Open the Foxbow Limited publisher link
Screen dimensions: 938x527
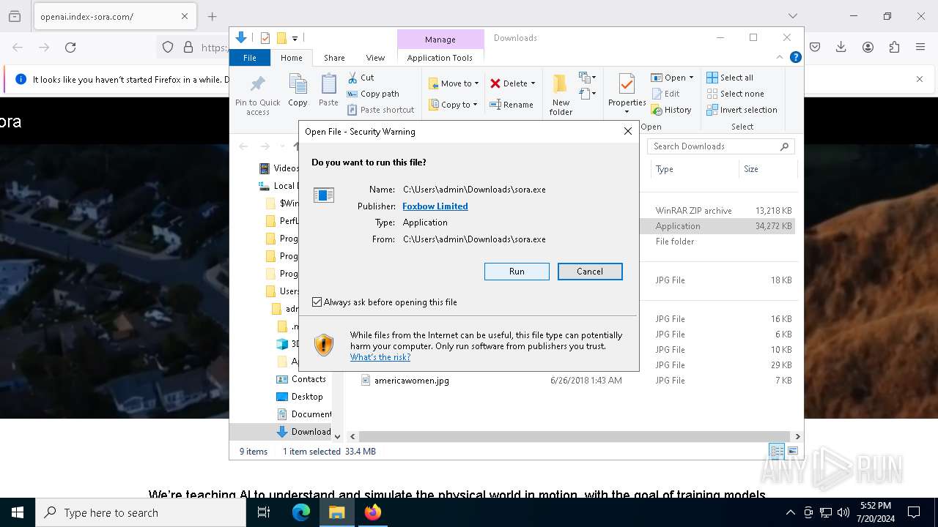(435, 206)
